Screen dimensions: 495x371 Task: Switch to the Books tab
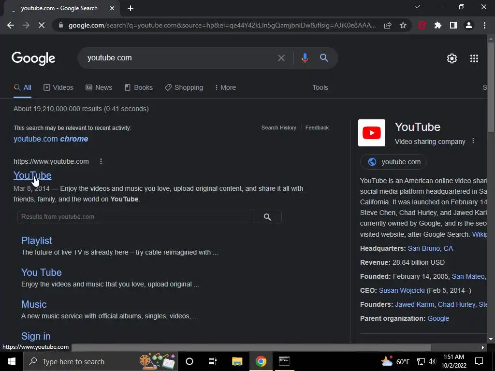coord(139,88)
